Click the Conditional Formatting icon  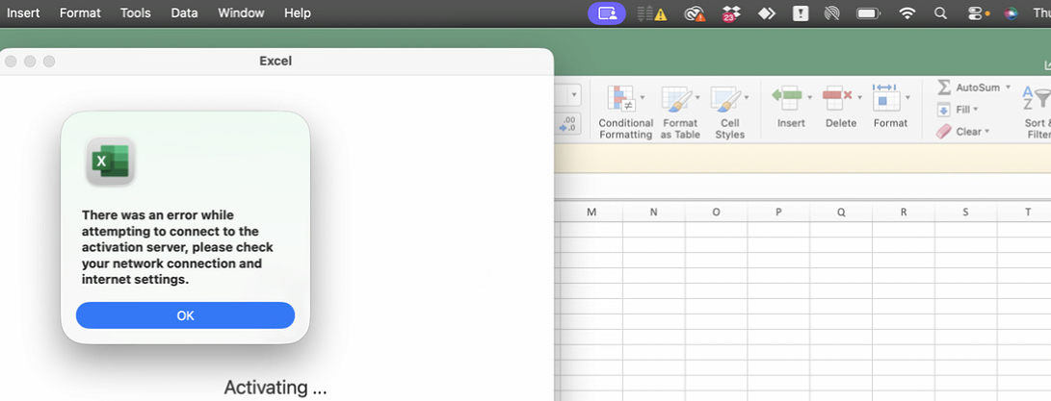click(x=621, y=98)
